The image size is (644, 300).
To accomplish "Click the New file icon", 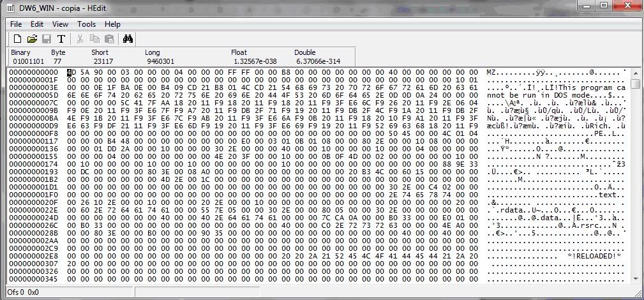I will (x=17, y=39).
